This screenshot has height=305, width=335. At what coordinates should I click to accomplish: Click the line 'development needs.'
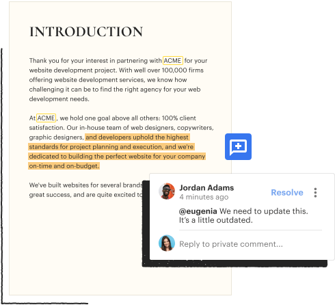tap(59, 99)
